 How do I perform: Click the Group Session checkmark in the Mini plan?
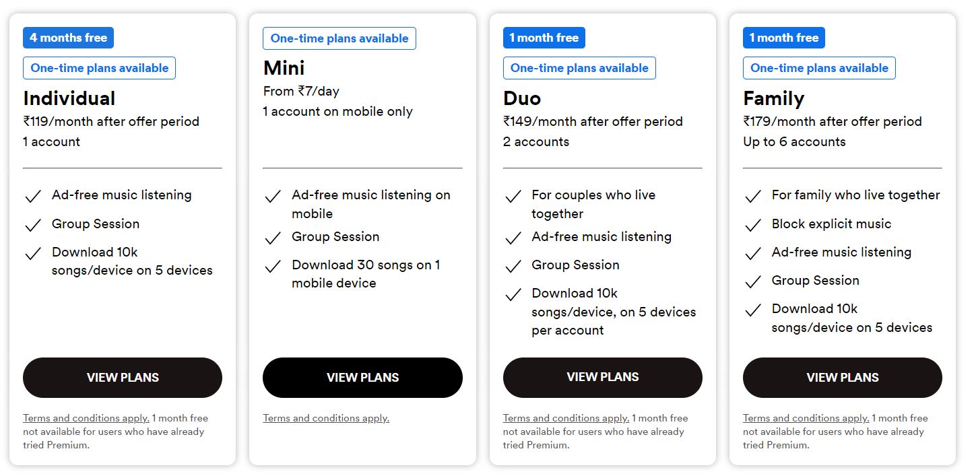pyautogui.click(x=273, y=237)
